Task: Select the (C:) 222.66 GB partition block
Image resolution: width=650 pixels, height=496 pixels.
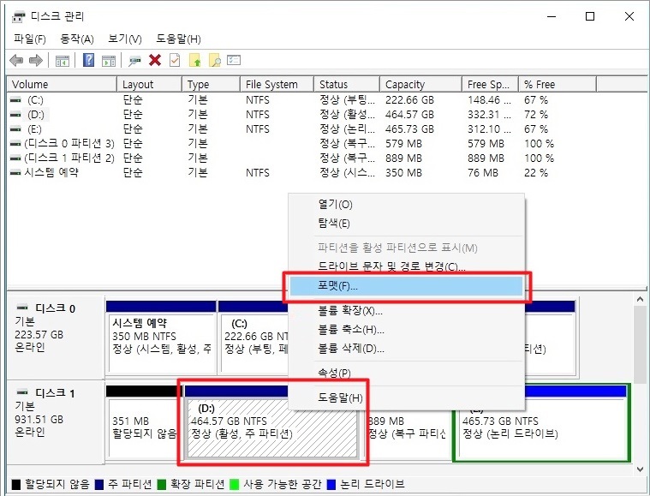Action: 253,338
